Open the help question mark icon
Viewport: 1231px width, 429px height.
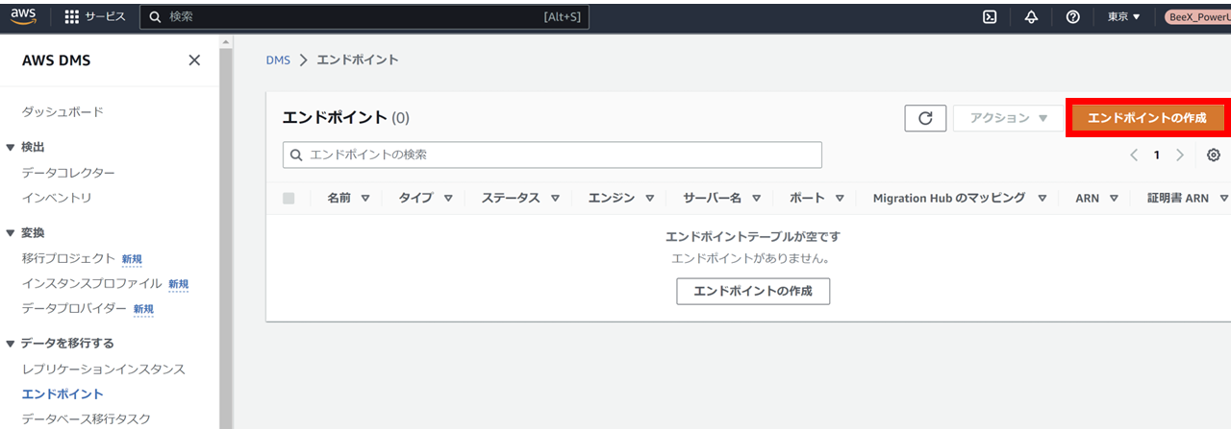[x=1072, y=16]
